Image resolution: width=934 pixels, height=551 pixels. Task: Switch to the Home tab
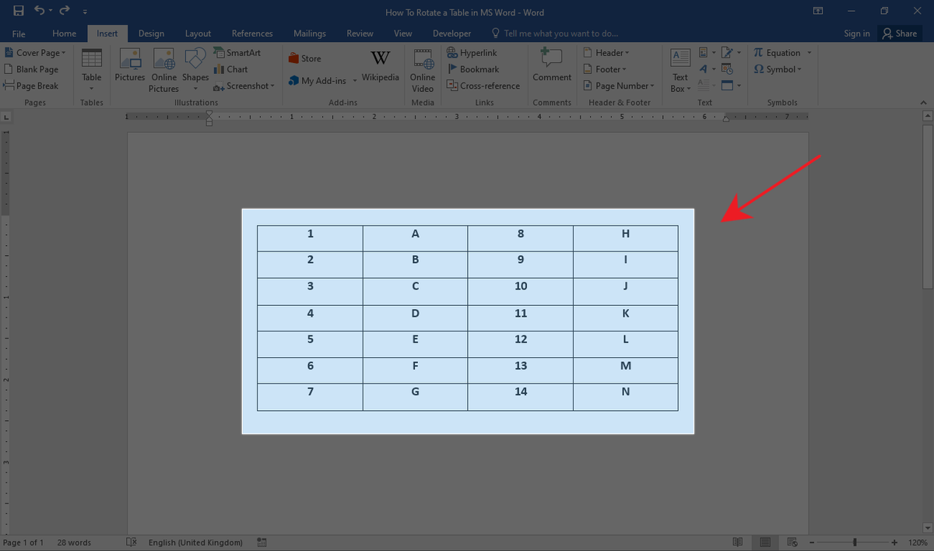point(64,33)
